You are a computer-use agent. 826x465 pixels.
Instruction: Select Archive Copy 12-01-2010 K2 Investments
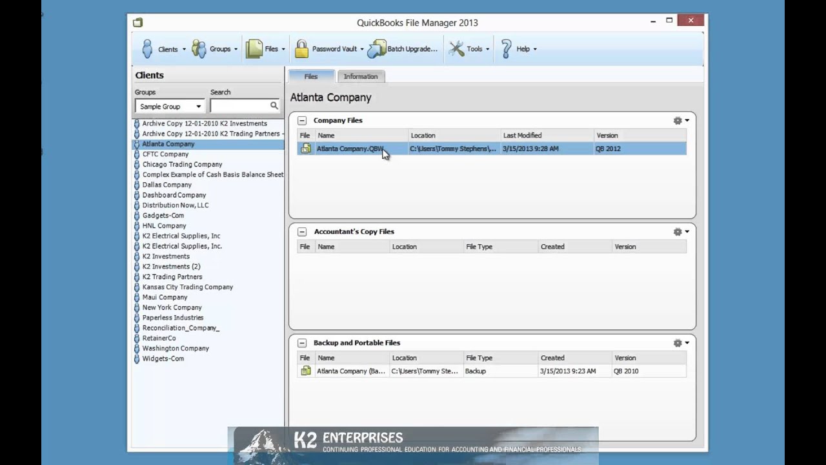pyautogui.click(x=205, y=123)
